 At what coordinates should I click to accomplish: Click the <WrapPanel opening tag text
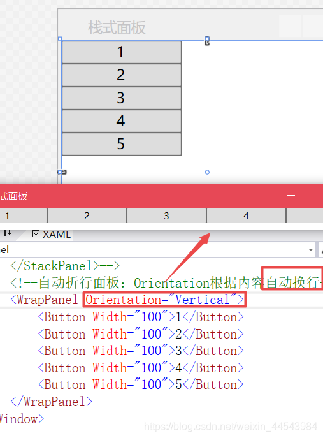click(44, 300)
